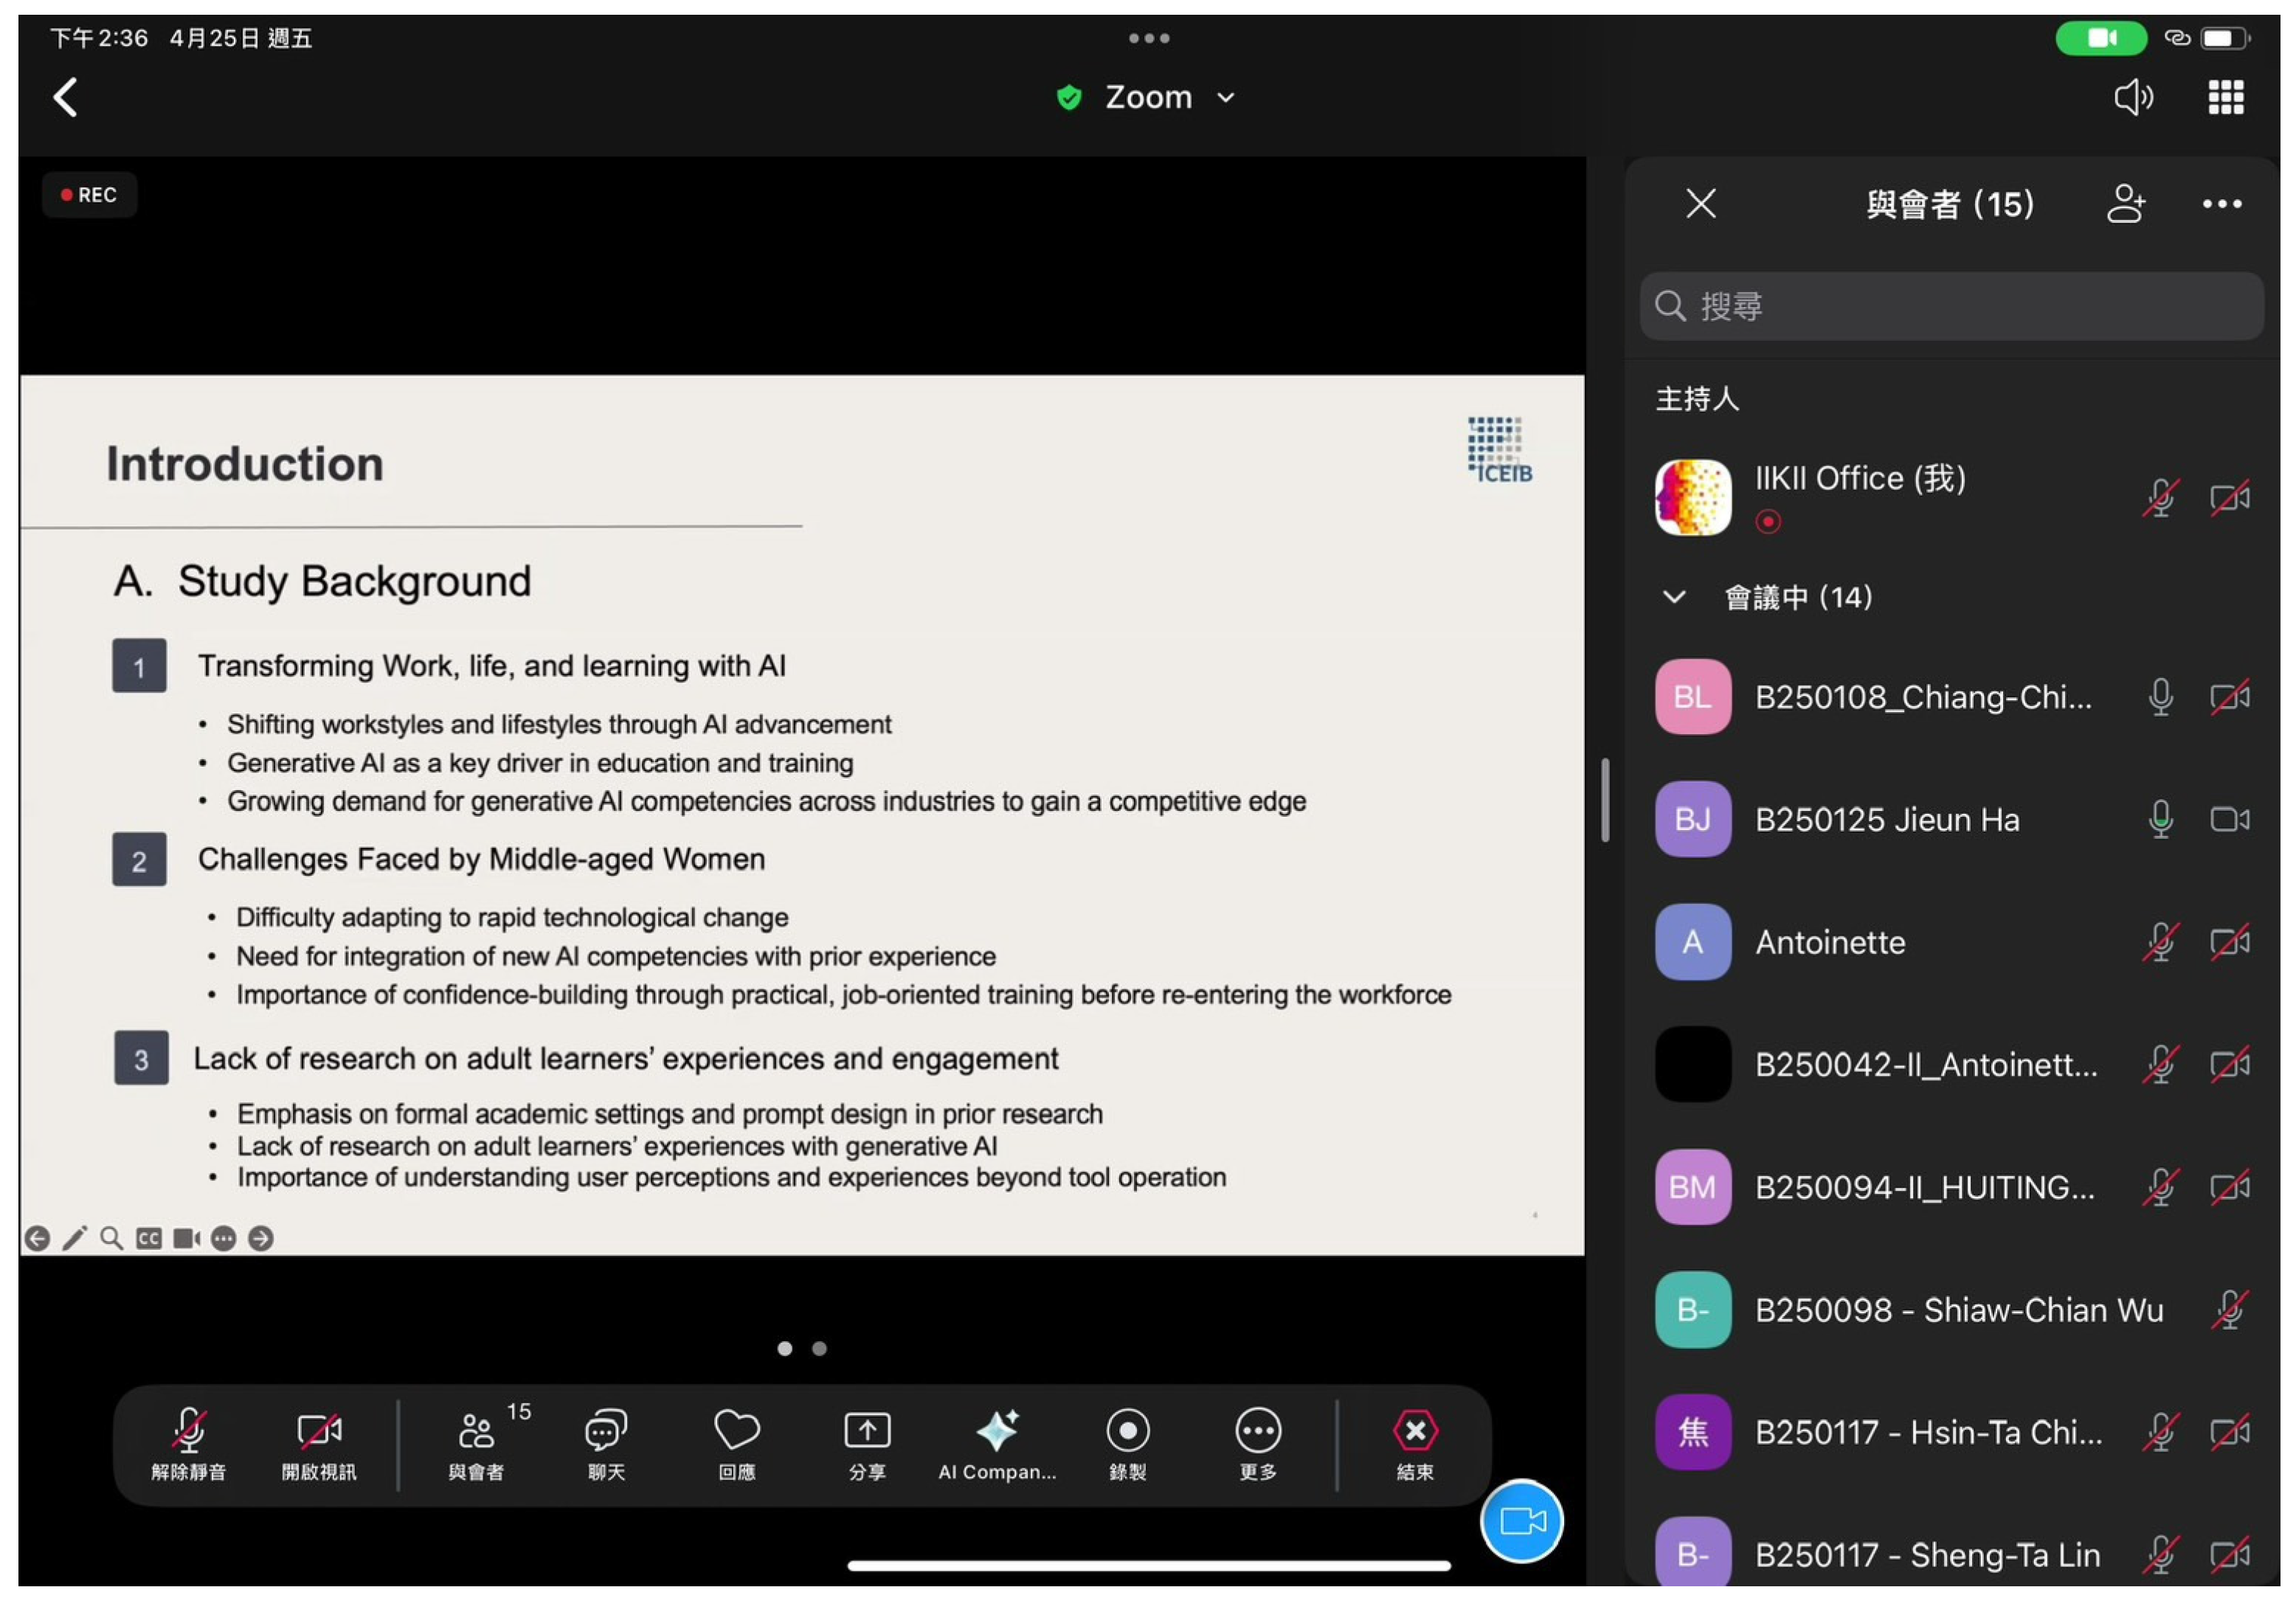Image resolution: width=2296 pixels, height=1604 pixels.
Task: Open 回應 reactions heart icon
Action: [737, 1431]
